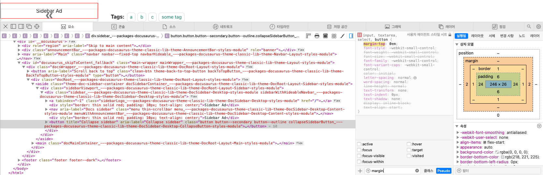
Task: Switch sidebar to 서체 font panel
Action: (x=492, y=36)
